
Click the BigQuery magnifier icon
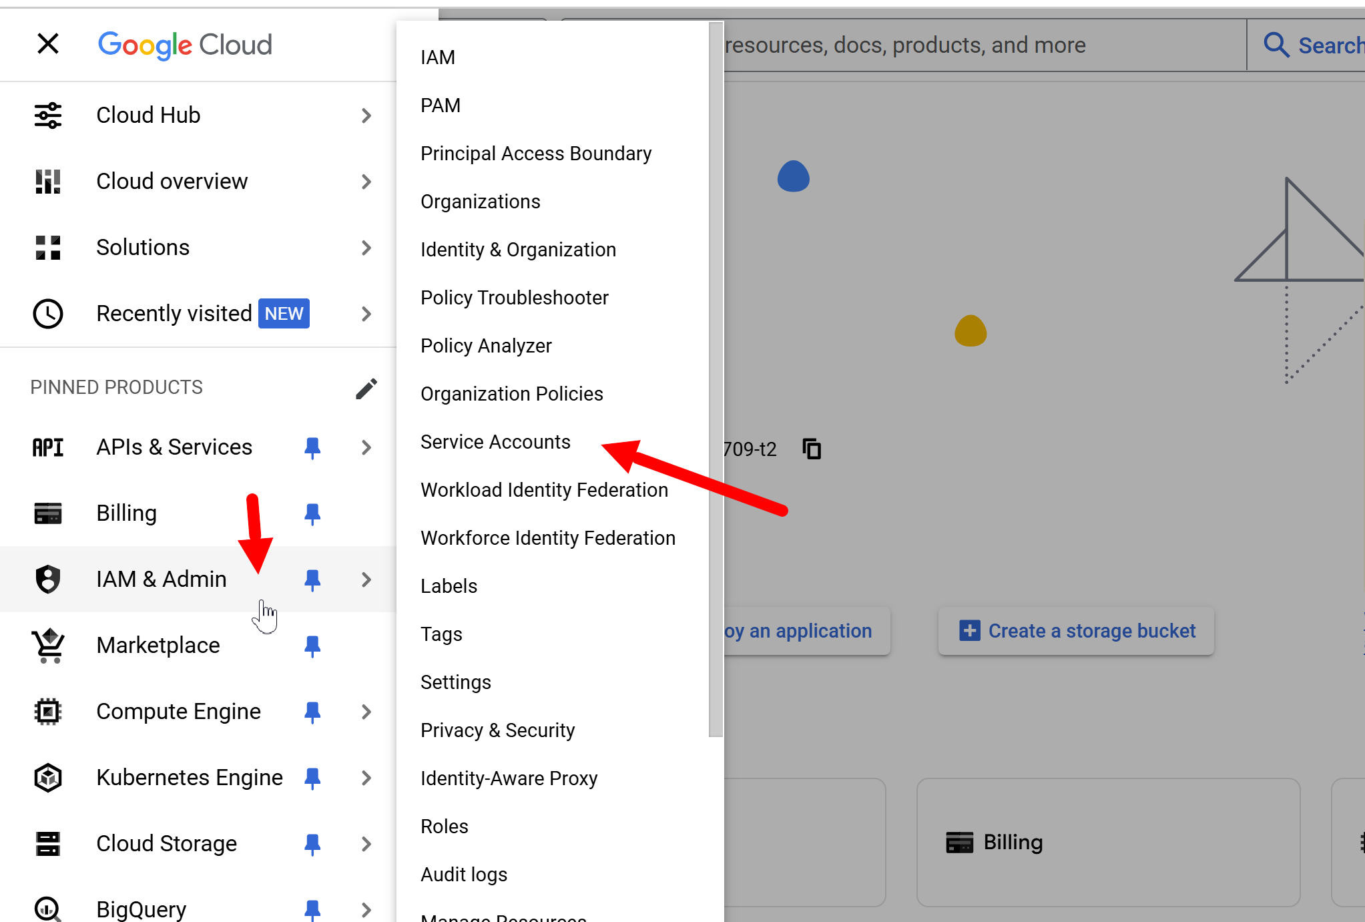coord(48,909)
